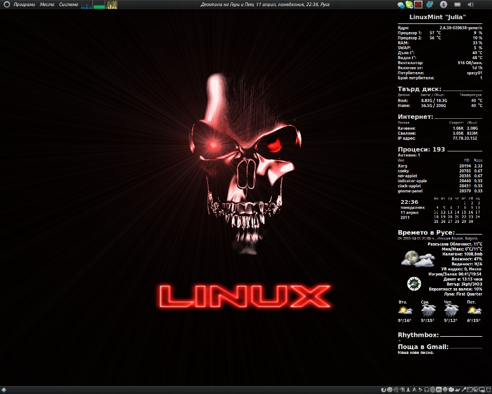
Task: Open the terminal launcher in the bottom panel
Action: (470, 390)
